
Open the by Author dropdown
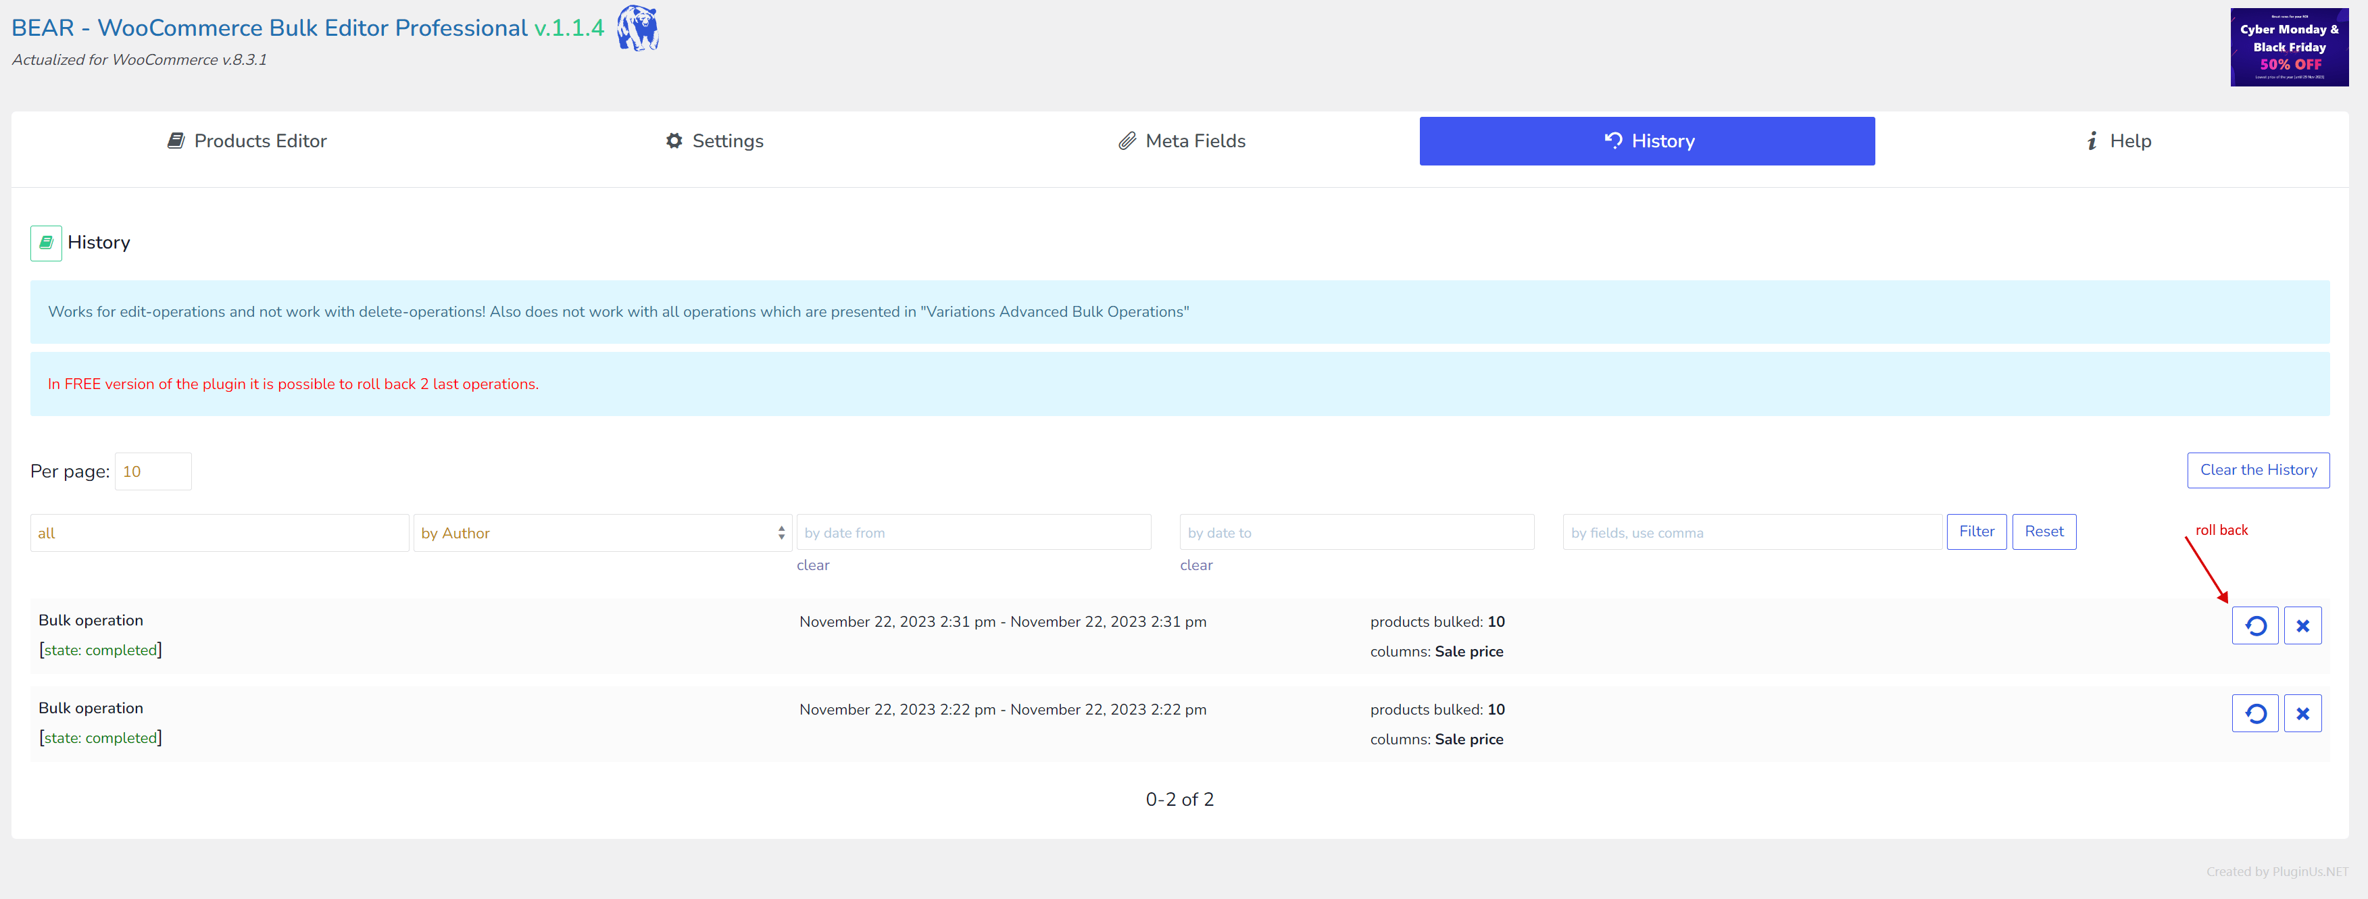pos(603,533)
